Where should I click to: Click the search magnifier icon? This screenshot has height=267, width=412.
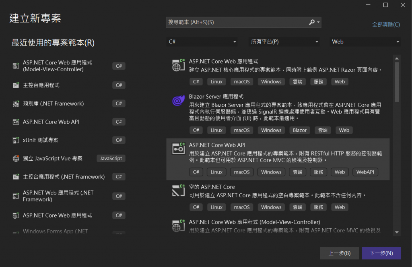click(x=312, y=23)
